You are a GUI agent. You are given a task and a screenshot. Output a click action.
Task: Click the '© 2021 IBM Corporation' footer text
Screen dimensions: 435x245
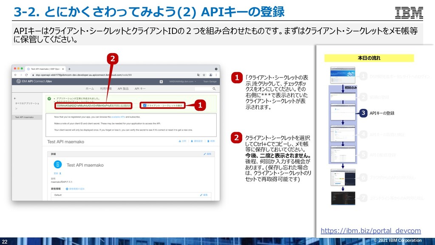point(398,240)
